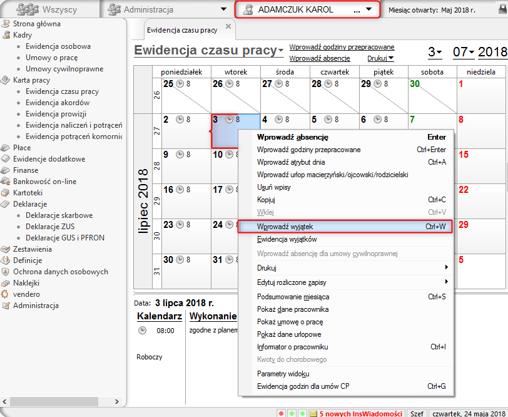
Task: Click the Definicje sidebar icon
Action: [5, 260]
